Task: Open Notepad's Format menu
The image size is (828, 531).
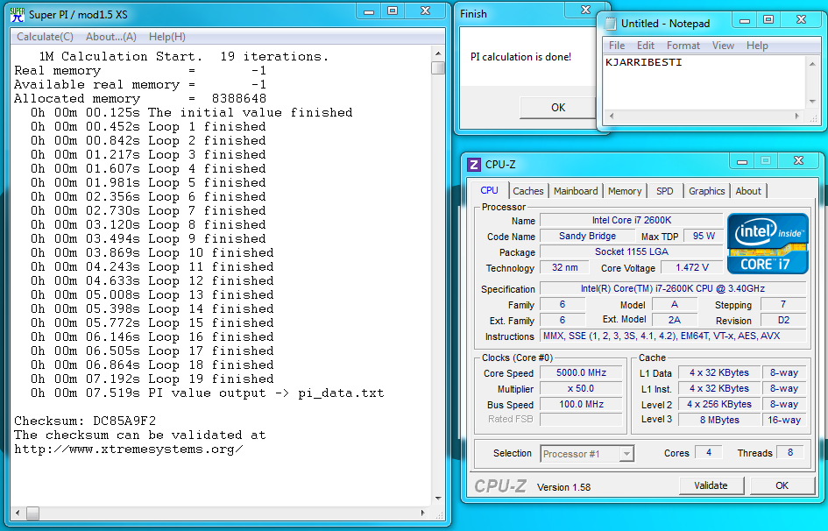Action: click(683, 46)
